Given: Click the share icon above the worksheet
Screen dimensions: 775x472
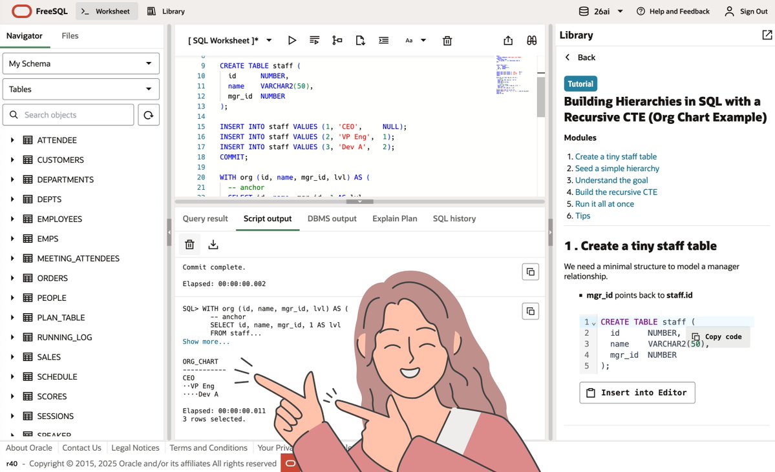Looking at the screenshot, I should pyautogui.click(x=507, y=40).
